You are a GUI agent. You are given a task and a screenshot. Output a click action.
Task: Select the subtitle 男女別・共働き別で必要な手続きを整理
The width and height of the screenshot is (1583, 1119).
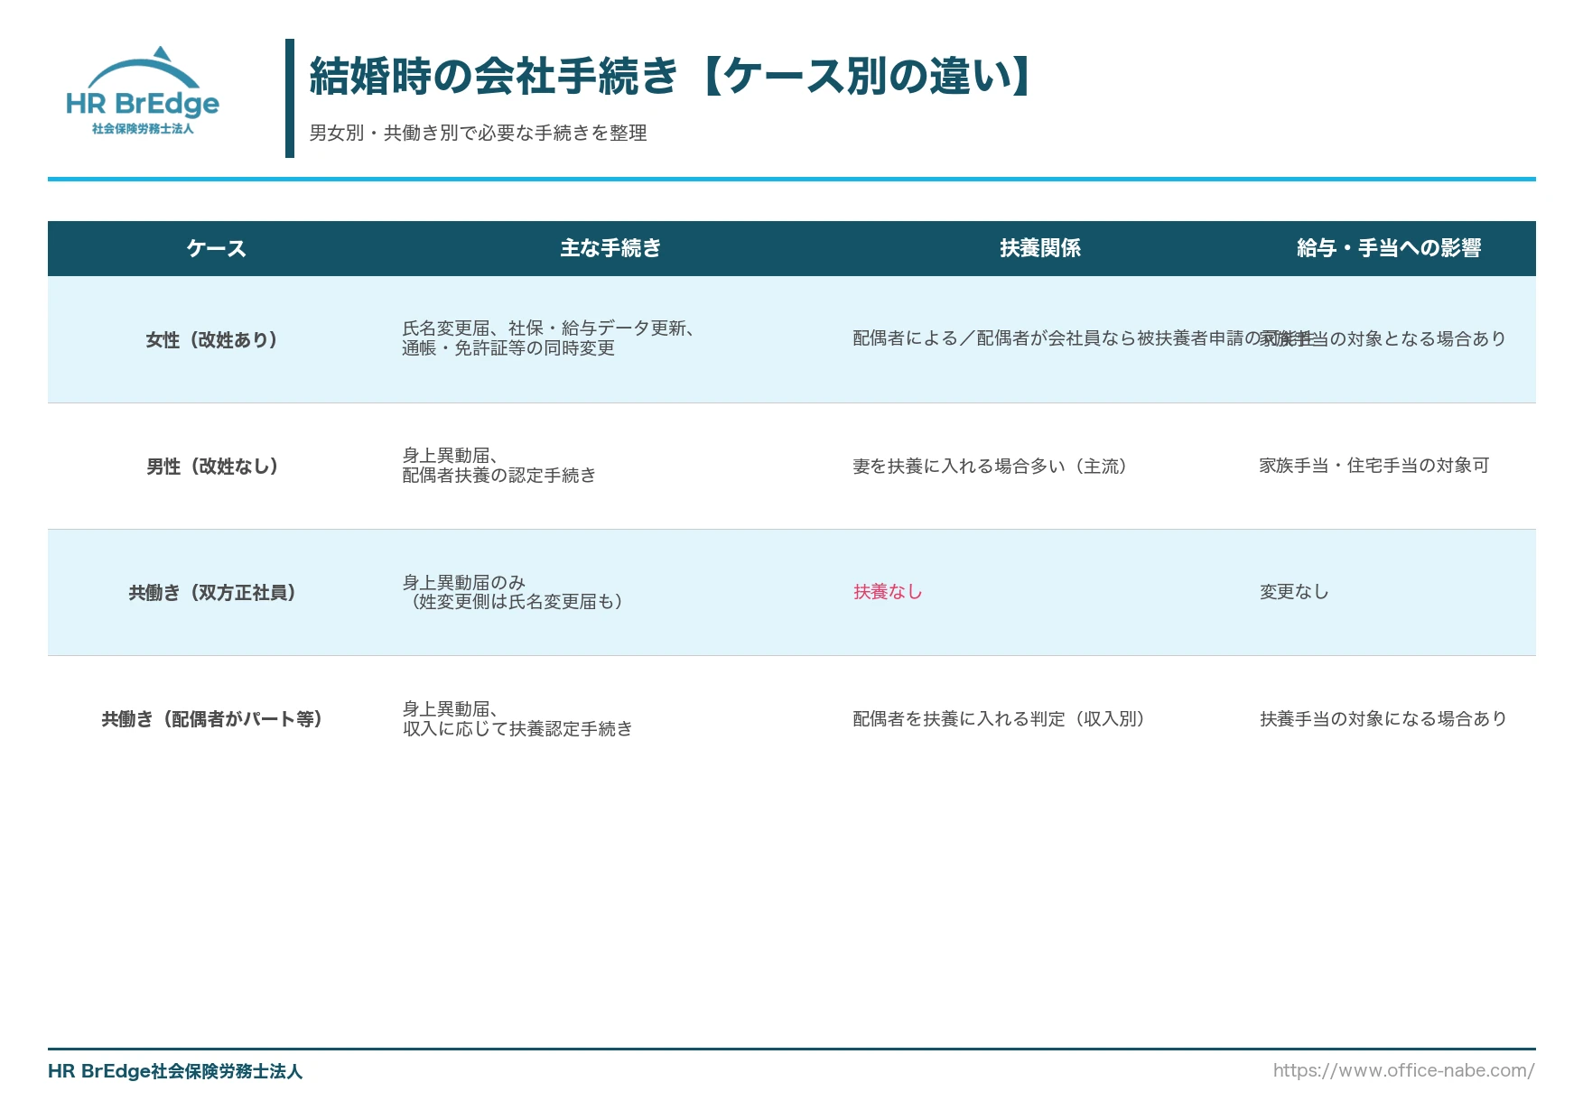pyautogui.click(x=479, y=134)
